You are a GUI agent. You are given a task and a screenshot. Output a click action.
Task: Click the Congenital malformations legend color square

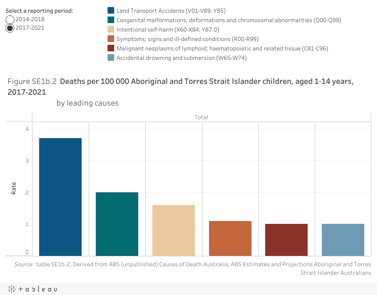click(x=111, y=20)
